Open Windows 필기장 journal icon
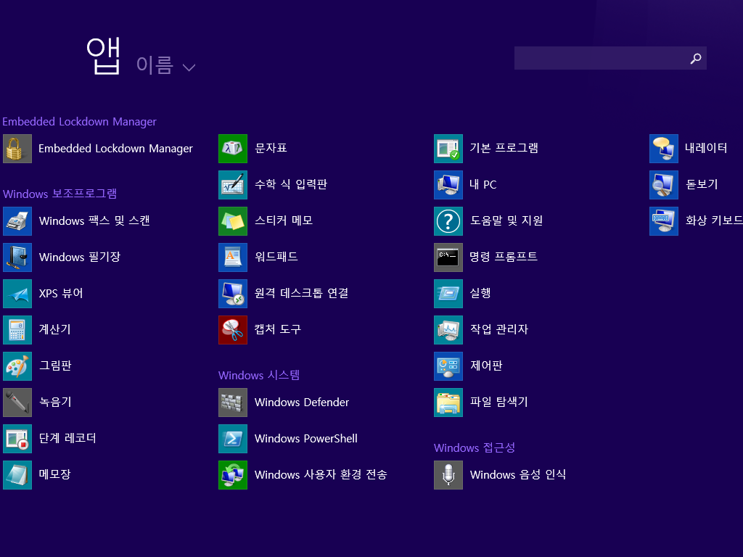The width and height of the screenshot is (743, 557). (x=17, y=257)
